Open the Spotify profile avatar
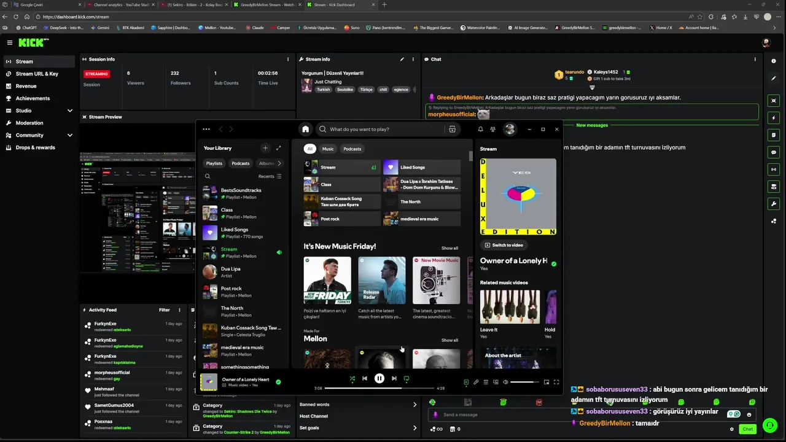This screenshot has width=786, height=442. coord(510,129)
